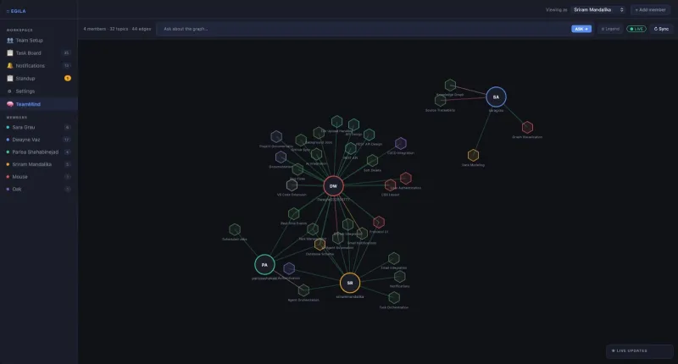This screenshot has height=364, width=678.
Task: Open the Standup page
Action: point(39,78)
